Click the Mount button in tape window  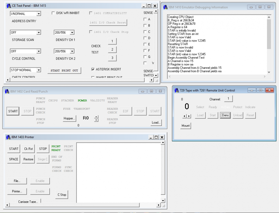pos(186,126)
